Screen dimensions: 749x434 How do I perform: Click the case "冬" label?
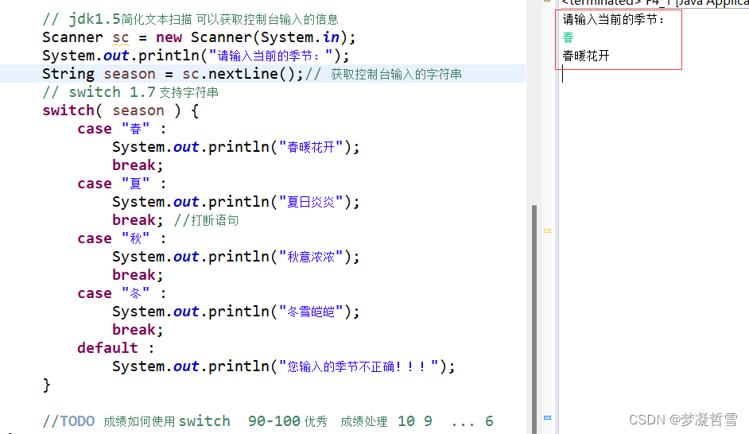coord(122,293)
